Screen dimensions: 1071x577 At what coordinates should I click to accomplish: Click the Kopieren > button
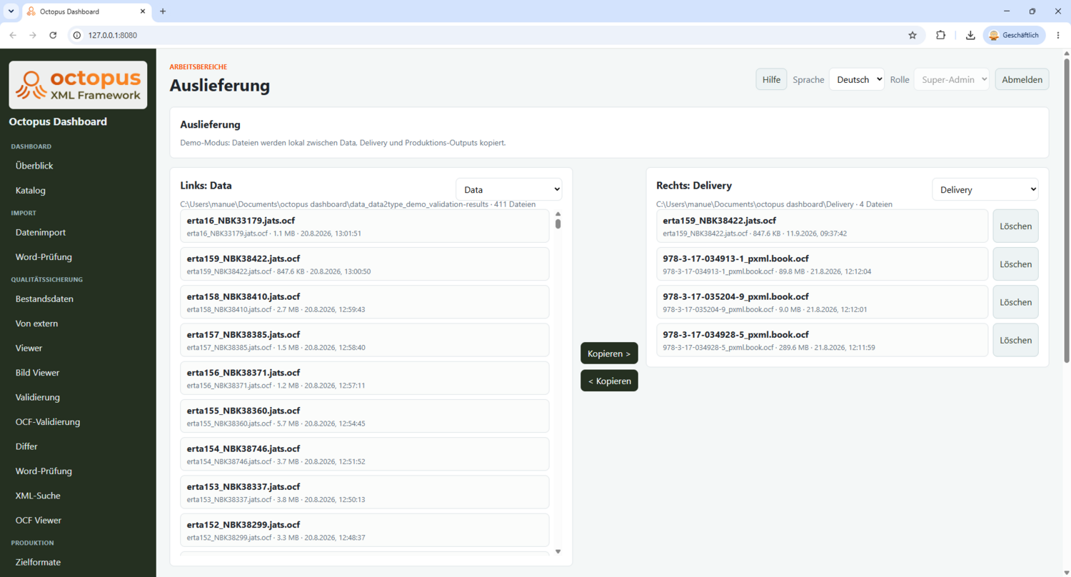point(609,353)
